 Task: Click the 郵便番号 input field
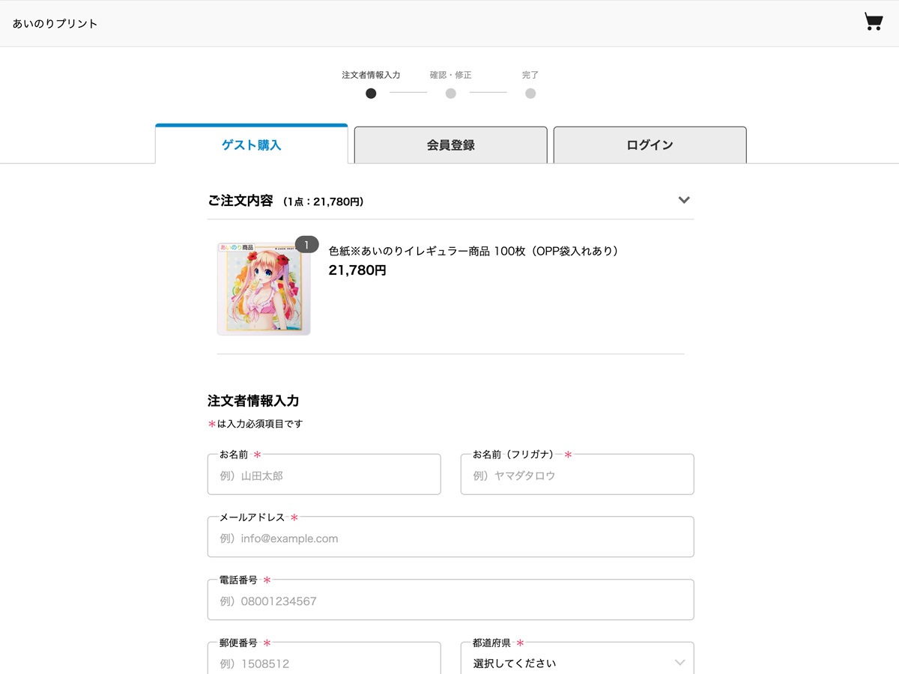pos(324,662)
